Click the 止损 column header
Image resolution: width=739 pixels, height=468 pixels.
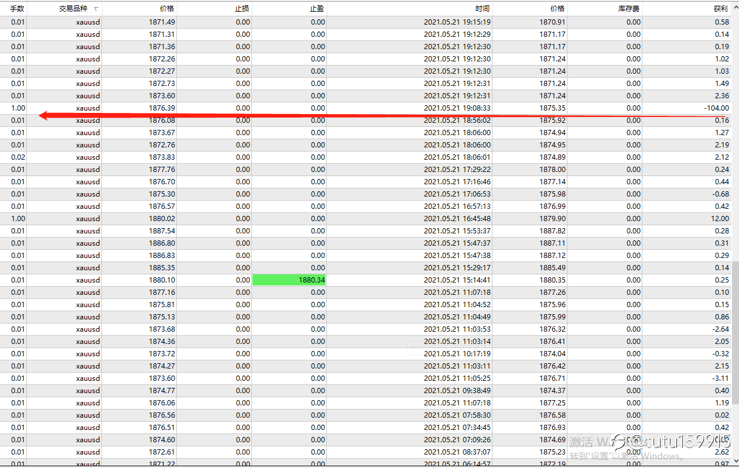242,9
